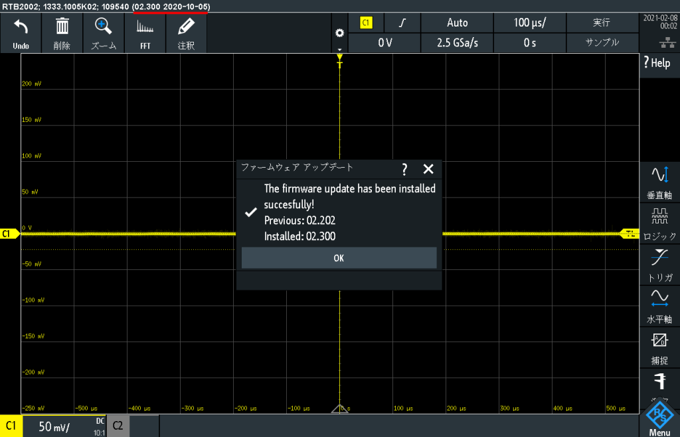Select the 注釈 pencil annotation tool
The height and width of the screenshot is (437, 680).
186,27
